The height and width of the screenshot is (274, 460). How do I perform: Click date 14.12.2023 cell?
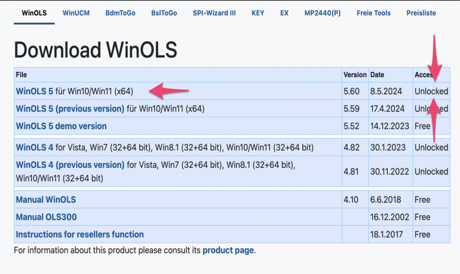point(390,126)
